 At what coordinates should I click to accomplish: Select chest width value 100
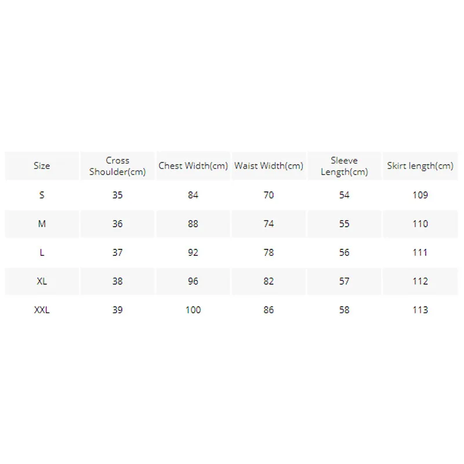click(193, 310)
